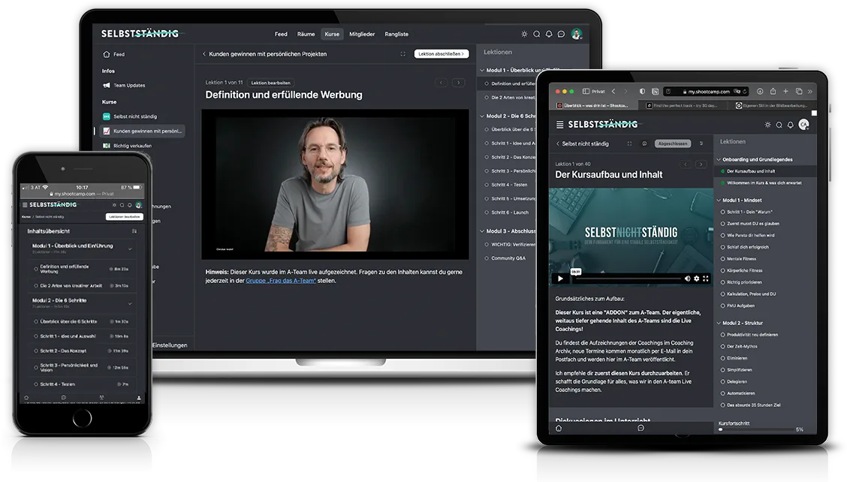Mark 'Richtig priorisieren' lesson circle on tablet
The width and height of the screenshot is (847, 482).
click(723, 282)
